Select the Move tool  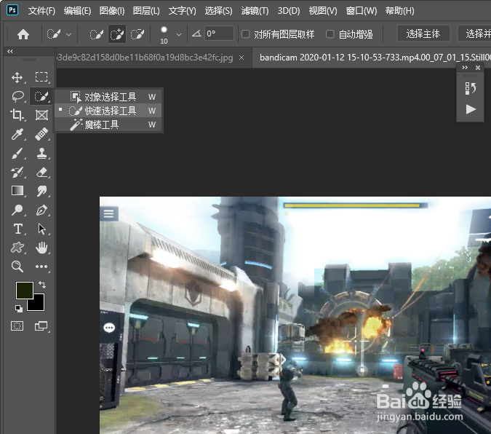point(17,77)
